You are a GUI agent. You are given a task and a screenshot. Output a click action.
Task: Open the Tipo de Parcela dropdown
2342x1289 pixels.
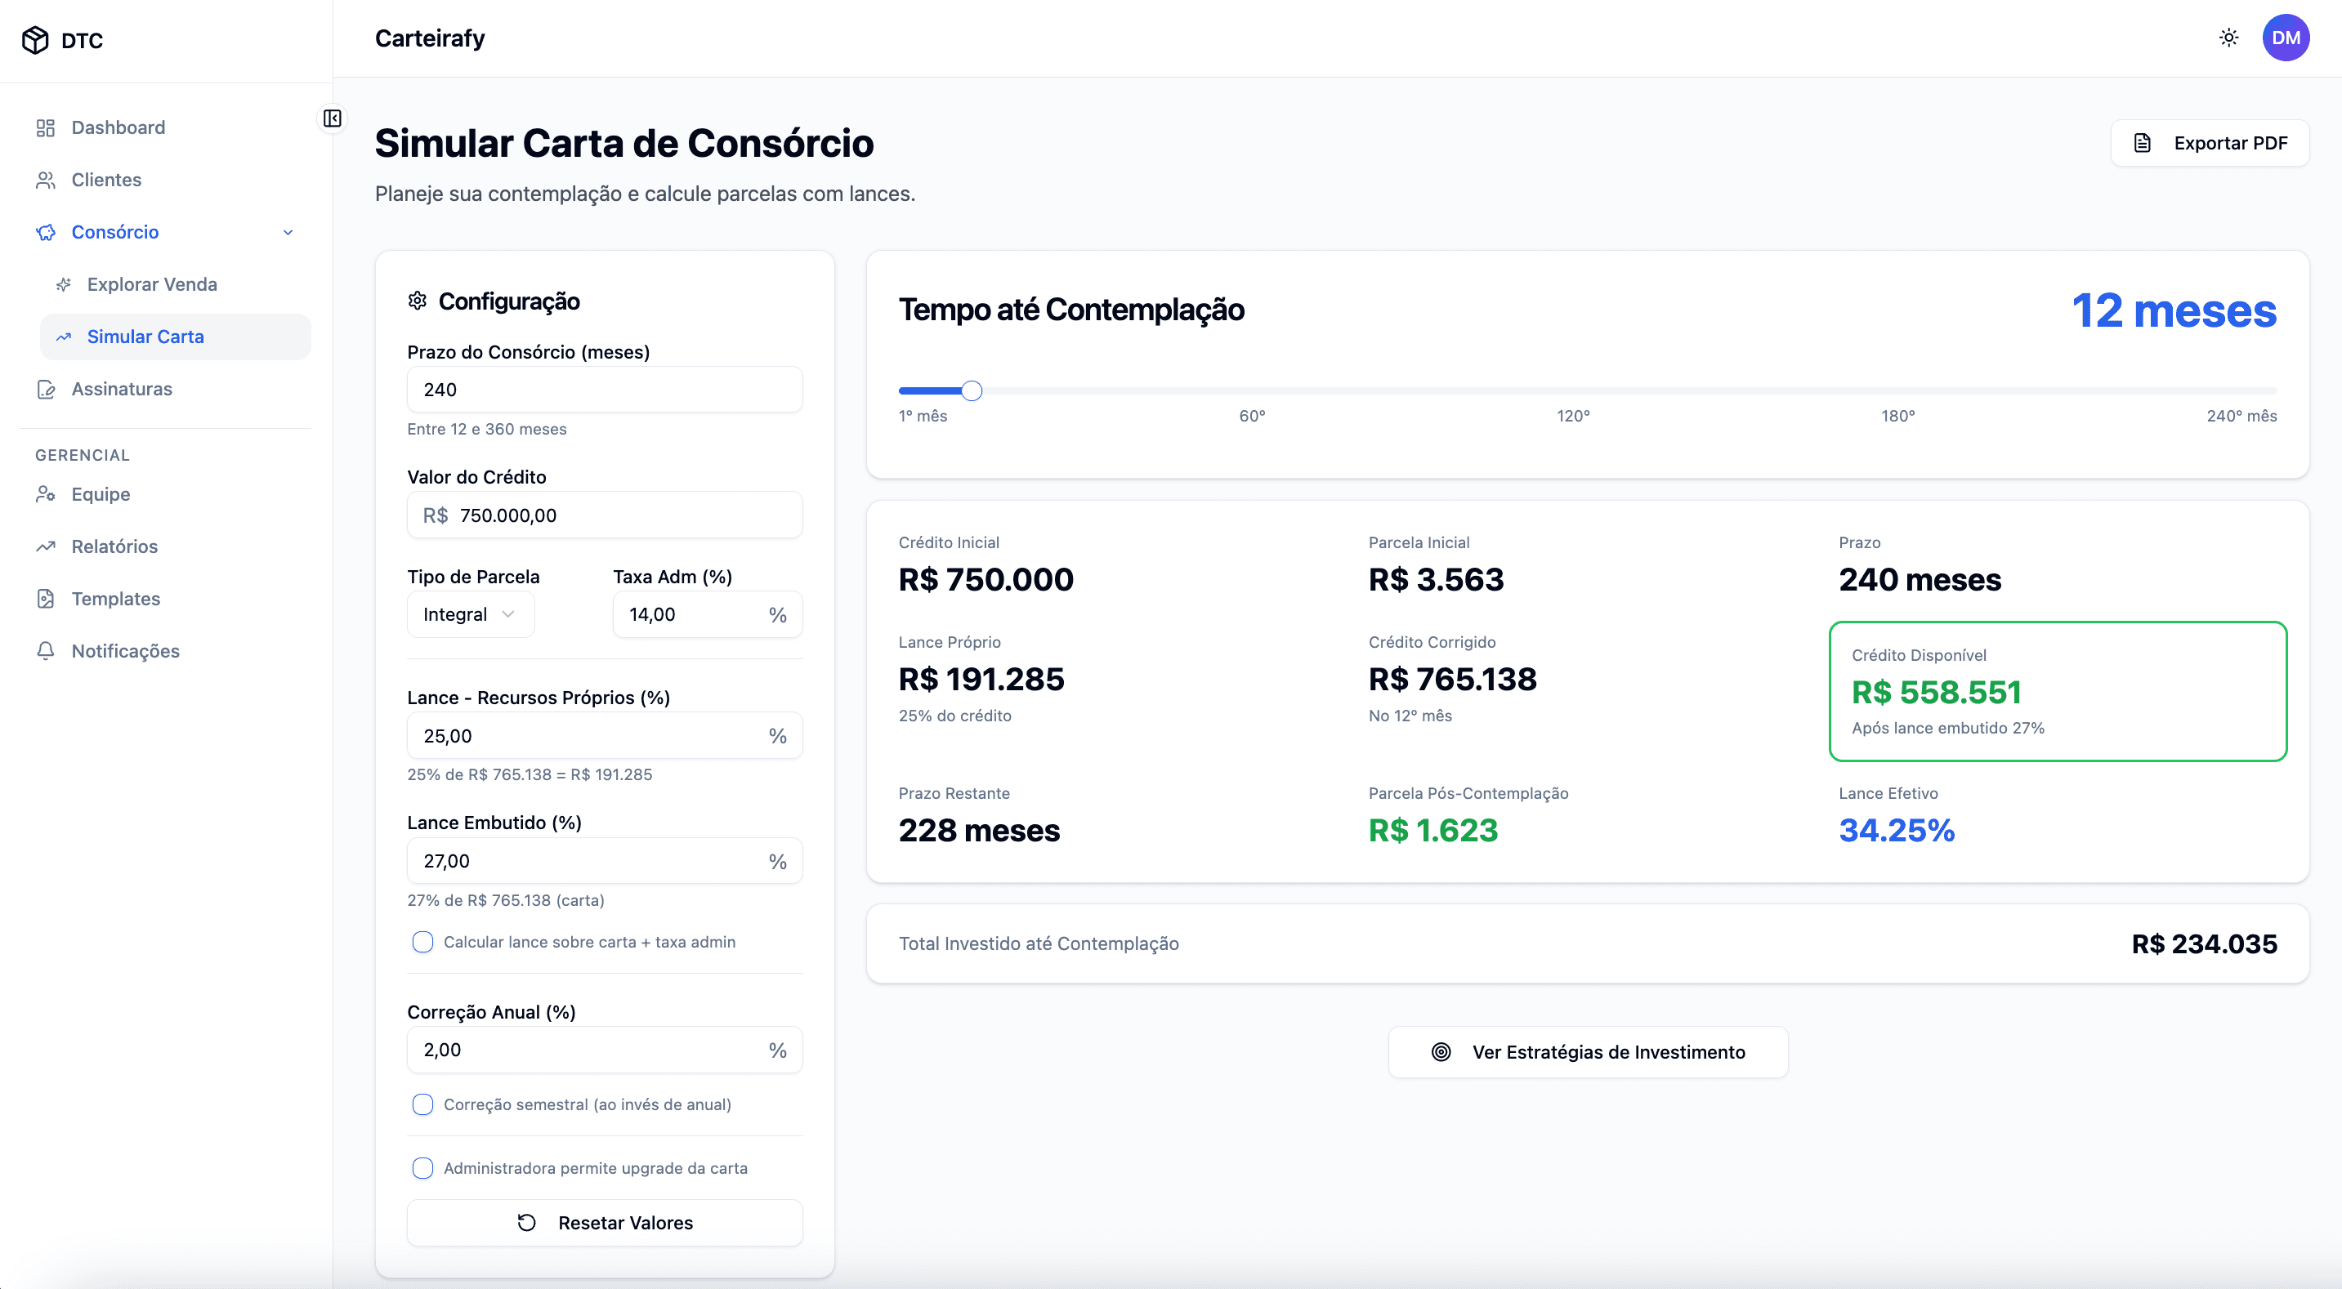[470, 613]
